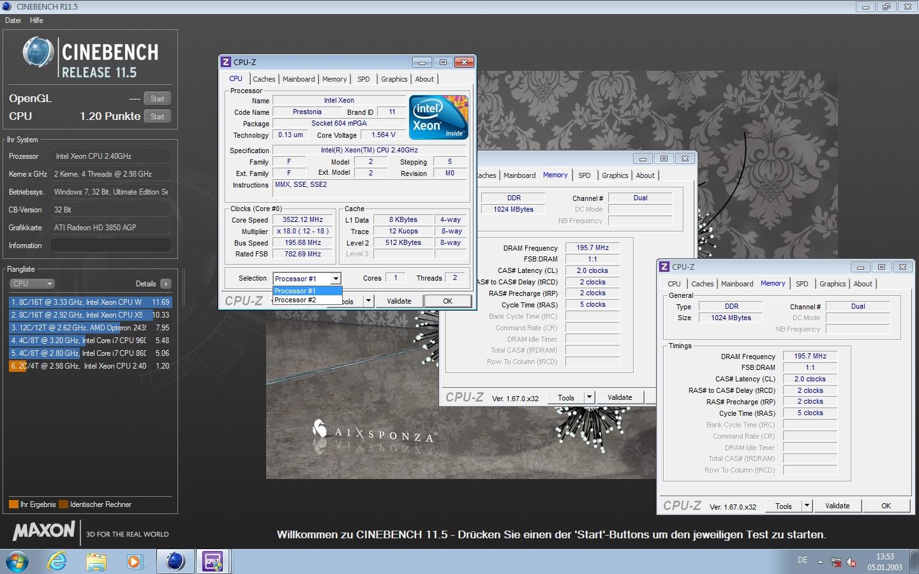Click the Intel Xeon inside logo
The width and height of the screenshot is (919, 574).
click(x=438, y=117)
